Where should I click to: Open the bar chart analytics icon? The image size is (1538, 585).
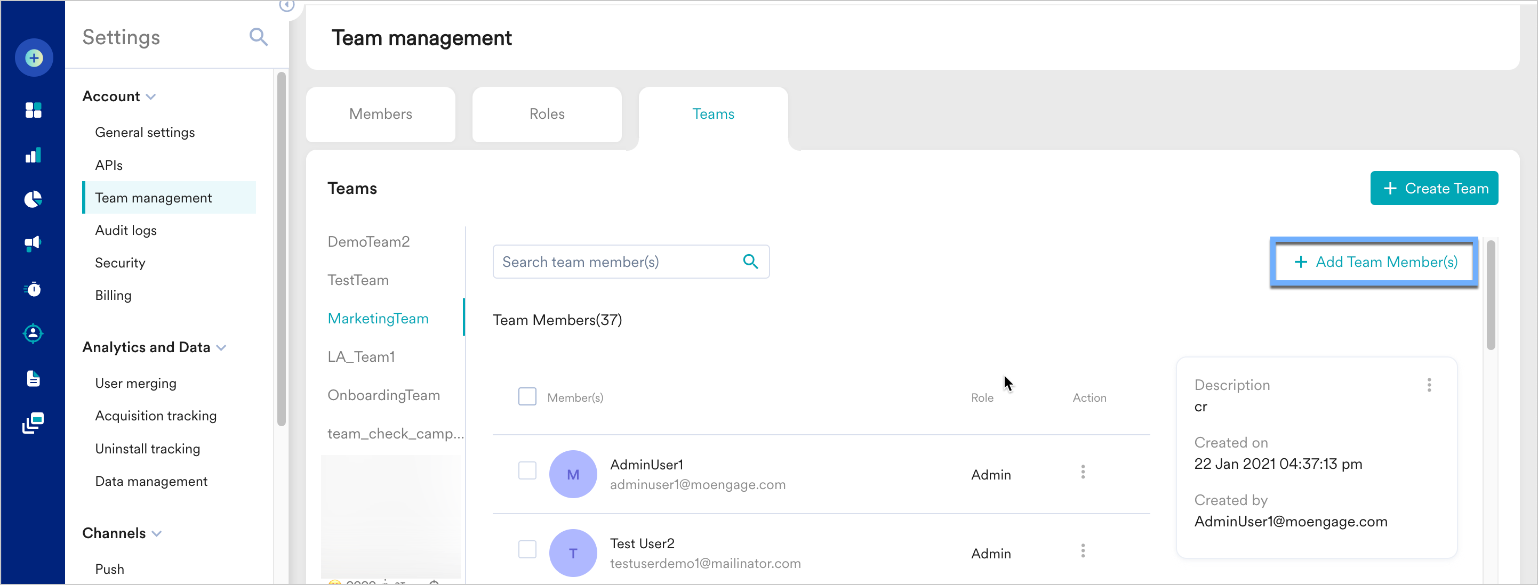pos(34,155)
